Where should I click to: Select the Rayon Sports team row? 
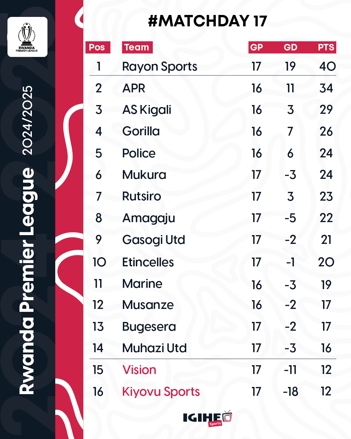tap(213, 66)
